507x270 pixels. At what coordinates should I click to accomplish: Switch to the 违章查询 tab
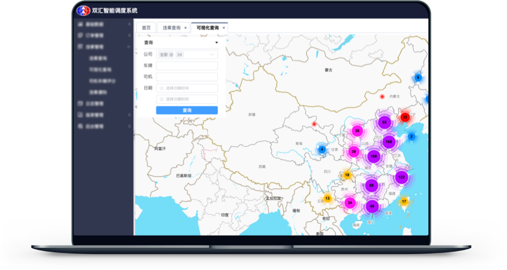click(171, 28)
